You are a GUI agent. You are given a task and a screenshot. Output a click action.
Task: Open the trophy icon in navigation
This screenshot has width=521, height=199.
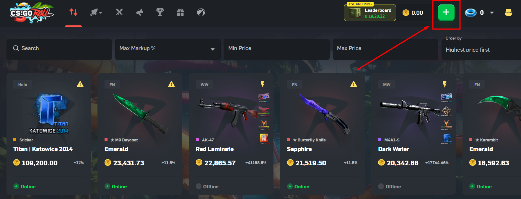click(160, 12)
